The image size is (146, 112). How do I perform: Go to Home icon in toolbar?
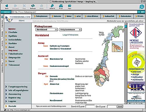pos(41,6)
